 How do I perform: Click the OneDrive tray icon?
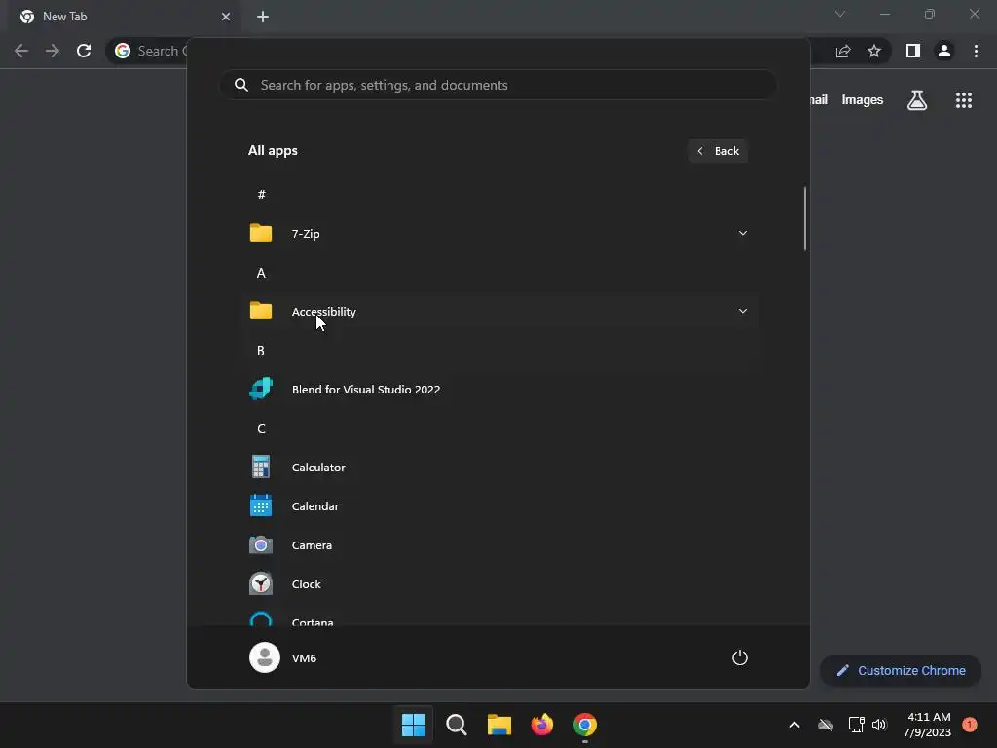point(826,725)
